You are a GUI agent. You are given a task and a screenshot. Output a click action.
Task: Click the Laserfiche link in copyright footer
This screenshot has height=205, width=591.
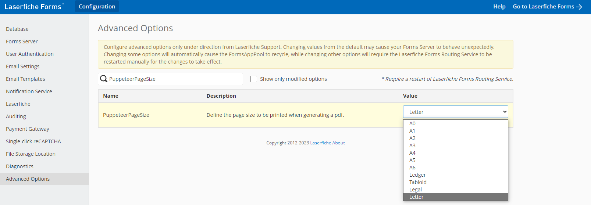pyautogui.click(x=321, y=143)
